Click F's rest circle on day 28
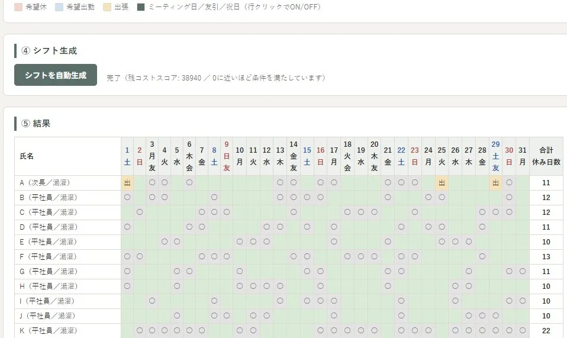The width and height of the screenshot is (567, 338). tap(482, 256)
